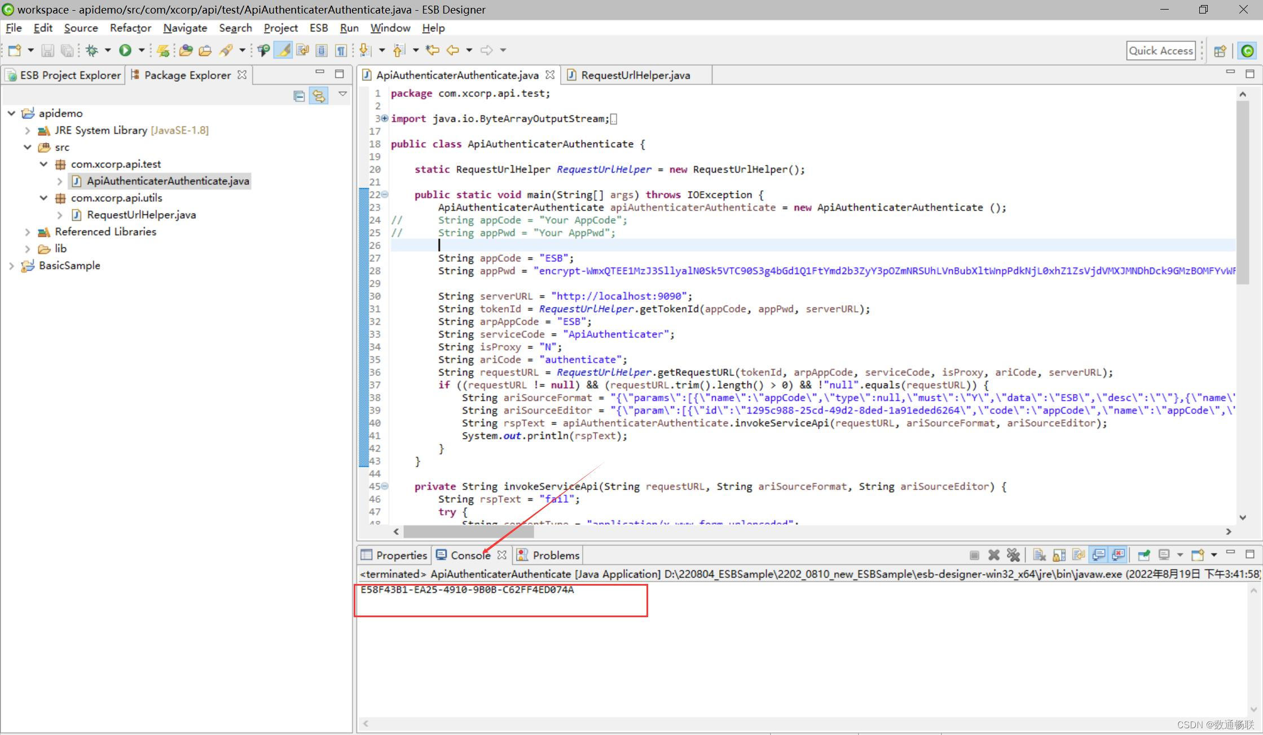Expand the BasicSample project node
The image size is (1263, 735).
[11, 265]
